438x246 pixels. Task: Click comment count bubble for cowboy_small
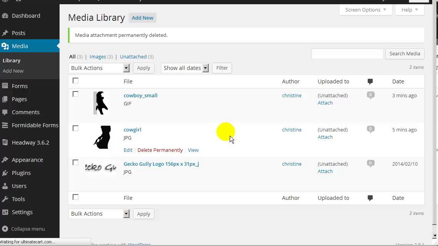click(x=370, y=95)
